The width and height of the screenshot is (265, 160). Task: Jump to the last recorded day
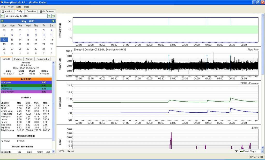pos(53,16)
